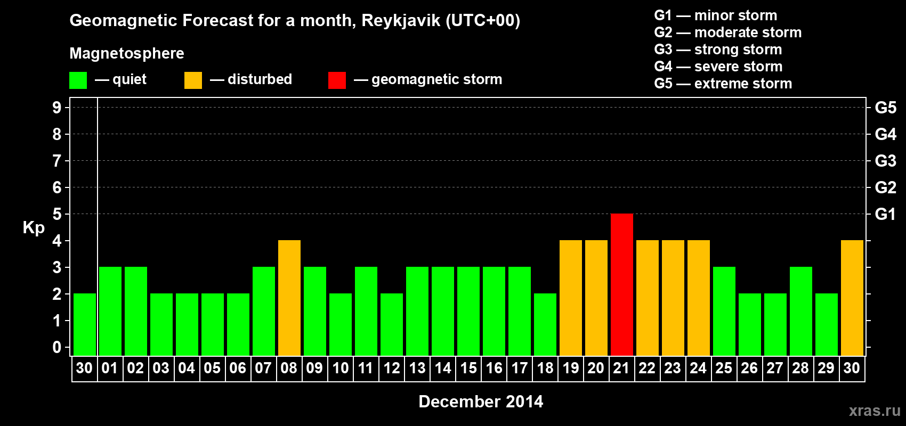906x426 pixels.
Task: Click the orange bar for December 20
Action: (596, 298)
